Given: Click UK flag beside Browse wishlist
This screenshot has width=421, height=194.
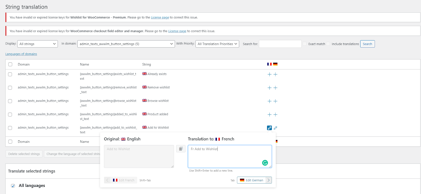Looking at the screenshot, I should [x=144, y=101].
